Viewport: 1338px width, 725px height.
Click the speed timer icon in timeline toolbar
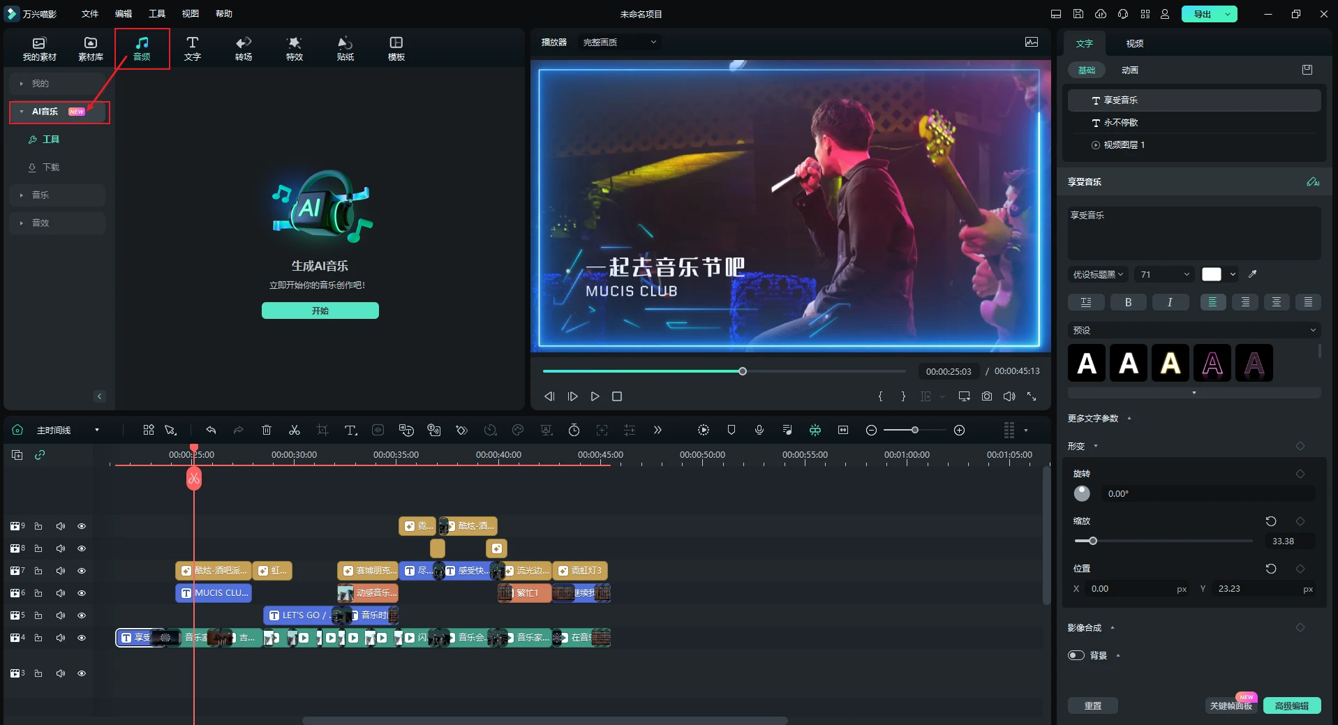tap(574, 430)
